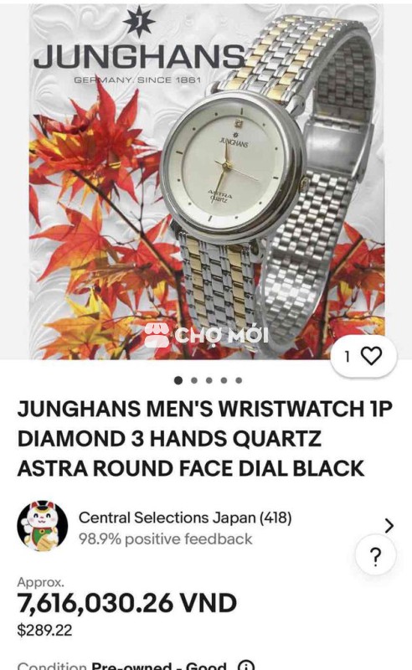
Task: Select the third image pagination dot
Action: (x=209, y=380)
